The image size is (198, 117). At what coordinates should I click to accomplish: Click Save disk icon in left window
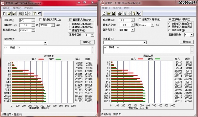14,14
